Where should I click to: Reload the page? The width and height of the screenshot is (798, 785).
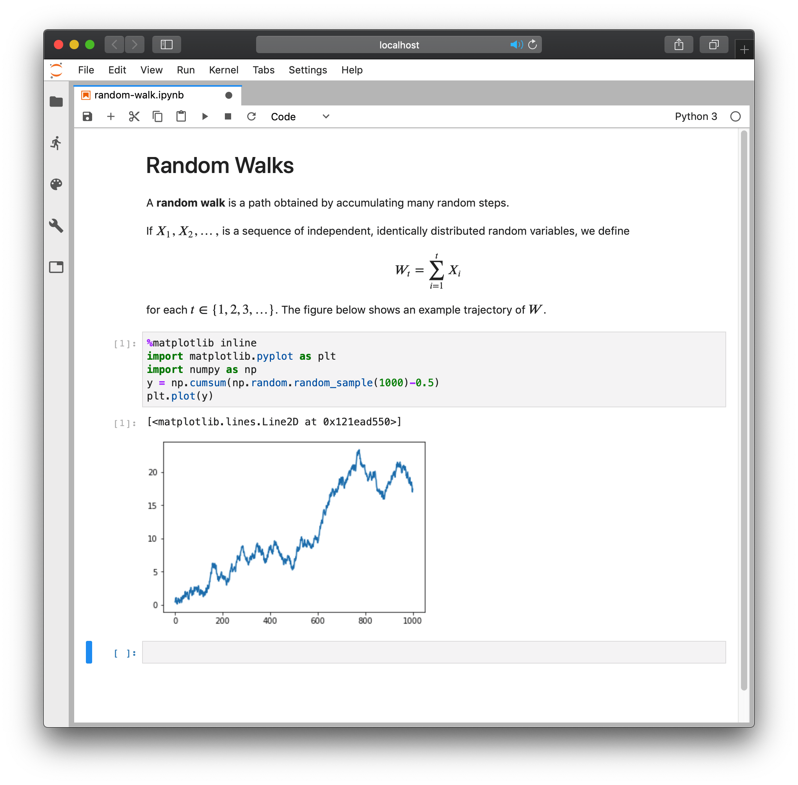pos(533,45)
